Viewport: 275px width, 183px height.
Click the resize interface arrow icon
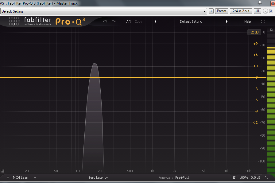[x=266, y=177]
